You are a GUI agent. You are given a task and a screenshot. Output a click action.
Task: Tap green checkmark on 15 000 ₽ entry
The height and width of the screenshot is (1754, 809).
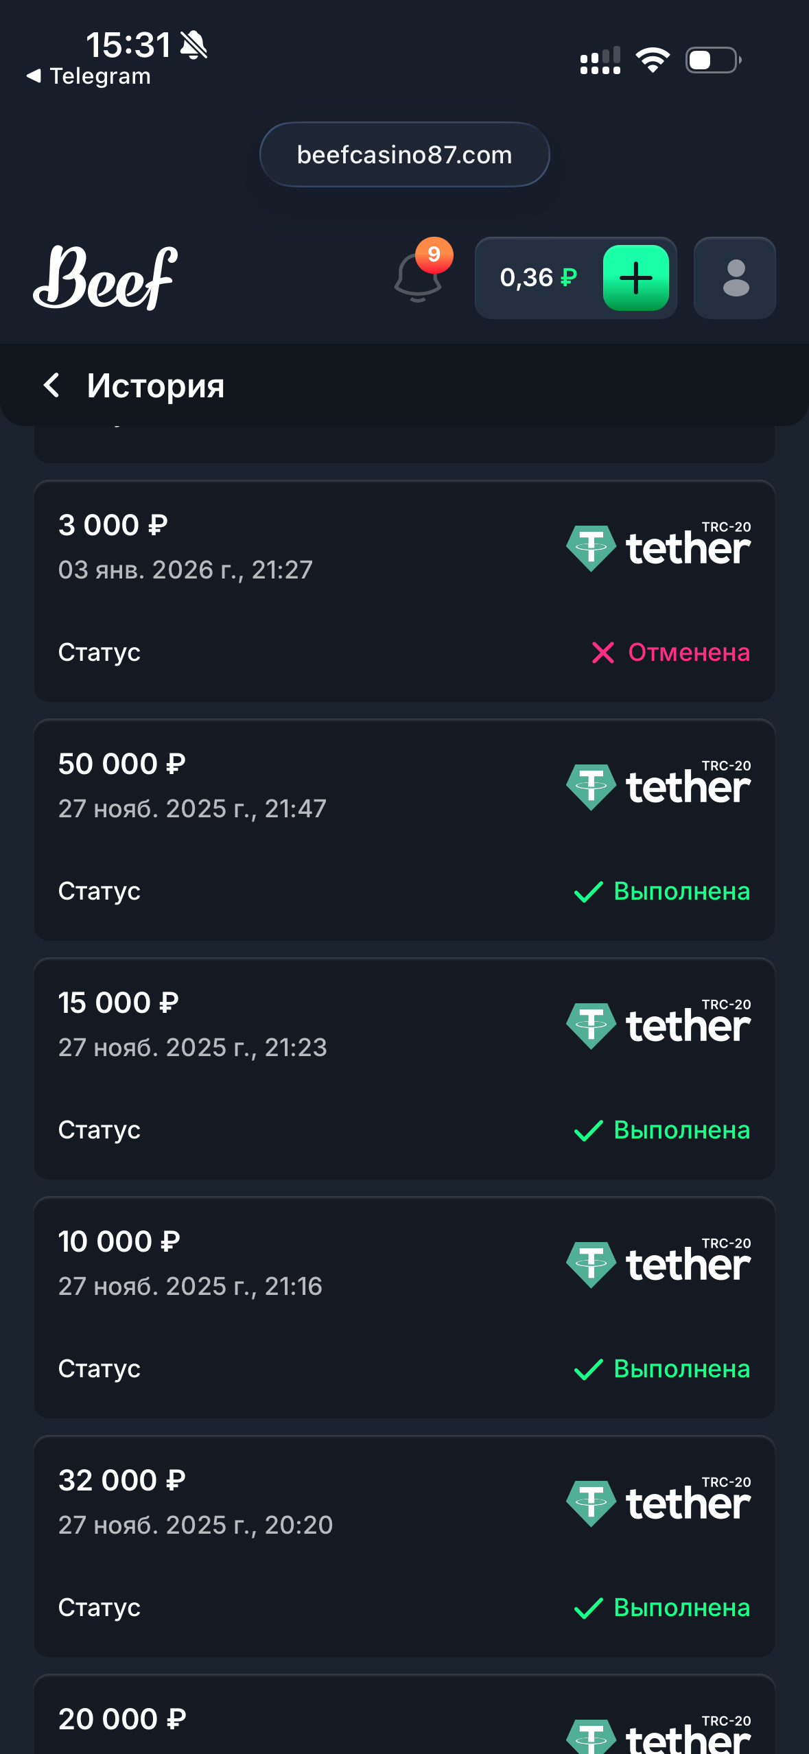point(588,1130)
